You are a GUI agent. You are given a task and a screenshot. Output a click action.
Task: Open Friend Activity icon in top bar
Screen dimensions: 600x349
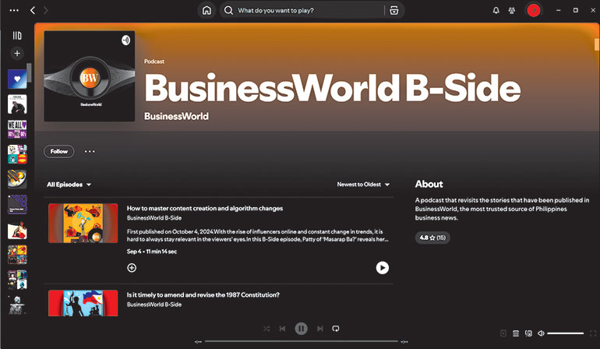click(513, 10)
